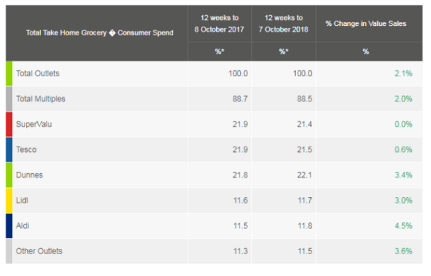431x276 pixels.
Task: Select the 'Total Outlets' row label
Action: [x=38, y=74]
